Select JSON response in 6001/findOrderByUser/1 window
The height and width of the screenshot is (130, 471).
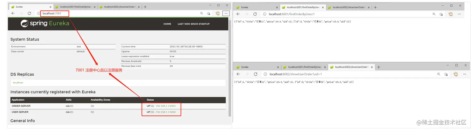tap(293, 21)
